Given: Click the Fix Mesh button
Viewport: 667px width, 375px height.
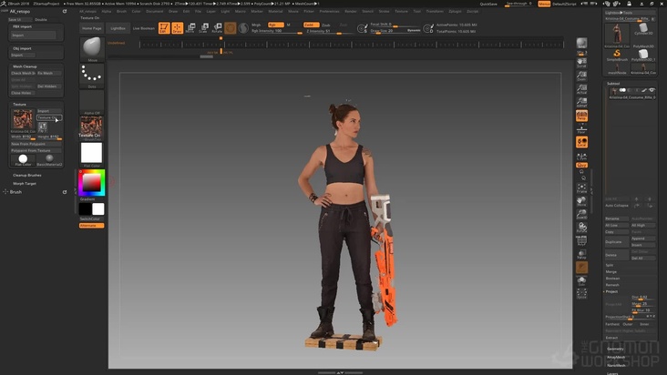Looking at the screenshot, I should click(x=49, y=73).
